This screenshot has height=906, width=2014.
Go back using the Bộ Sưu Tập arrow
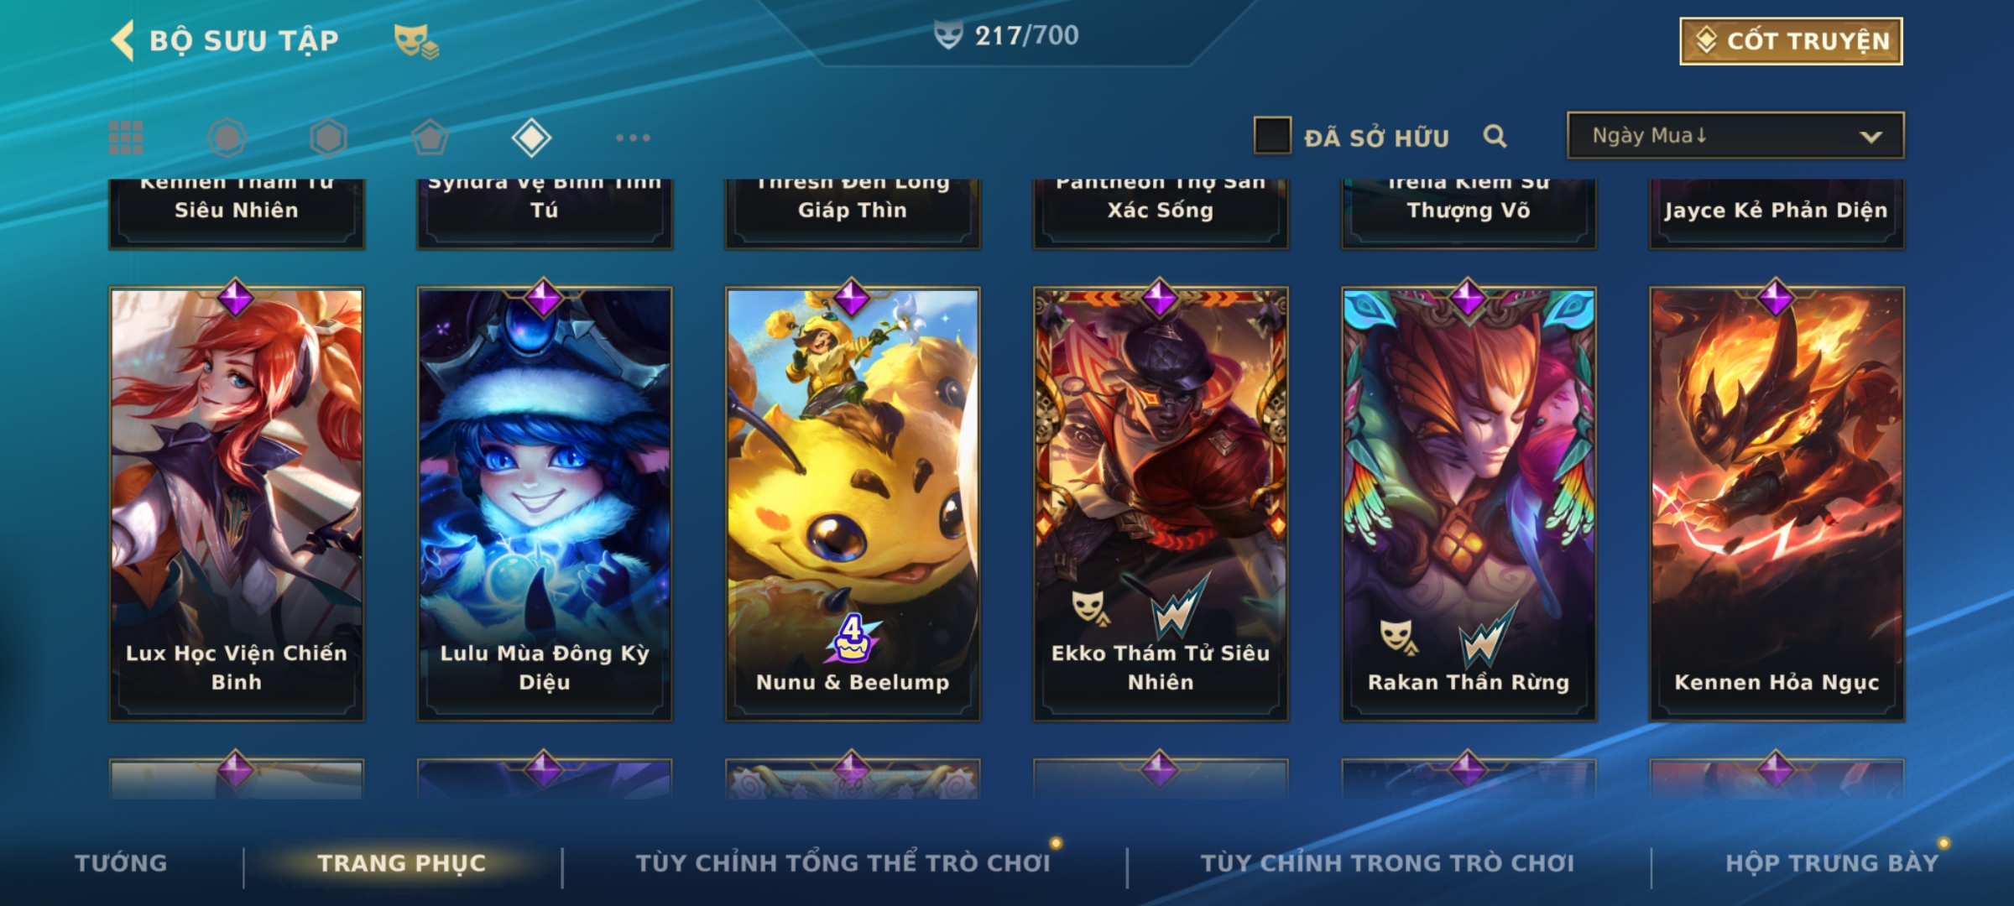coord(123,40)
